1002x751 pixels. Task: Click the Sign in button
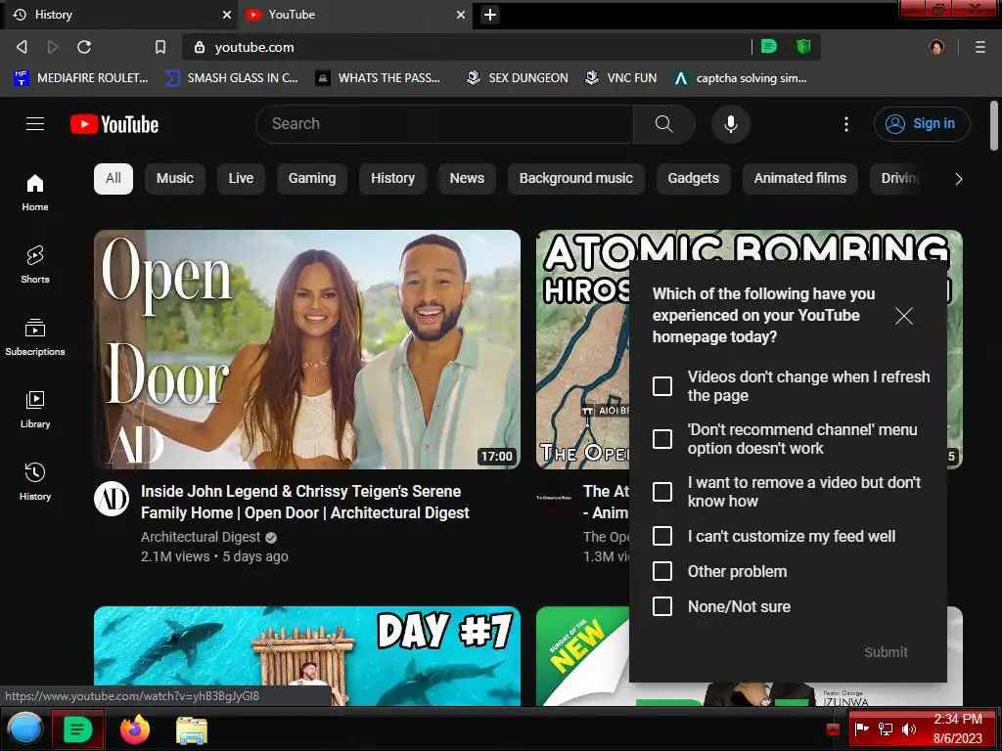point(922,124)
